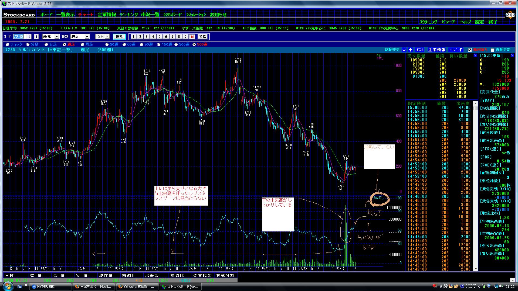Open the 5日 period dropdown

tap(107, 37)
